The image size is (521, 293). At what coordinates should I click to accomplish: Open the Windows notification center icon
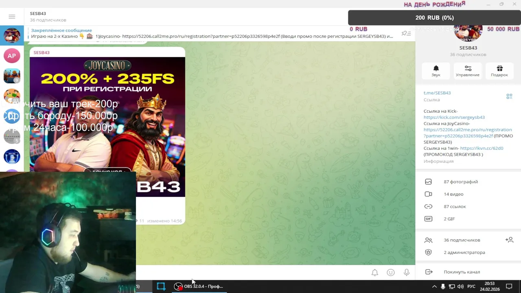point(509,286)
